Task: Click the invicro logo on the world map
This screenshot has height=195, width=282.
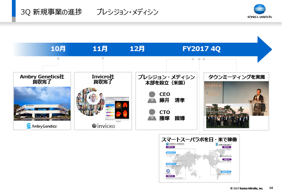Action: [x=225, y=156]
